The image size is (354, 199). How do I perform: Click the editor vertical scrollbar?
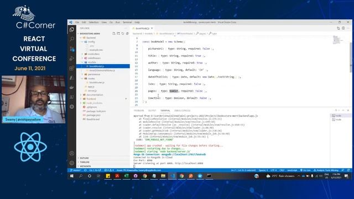350,57
